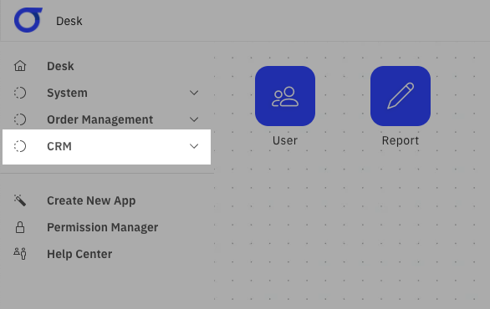Click the User label under the tile

[x=285, y=140]
